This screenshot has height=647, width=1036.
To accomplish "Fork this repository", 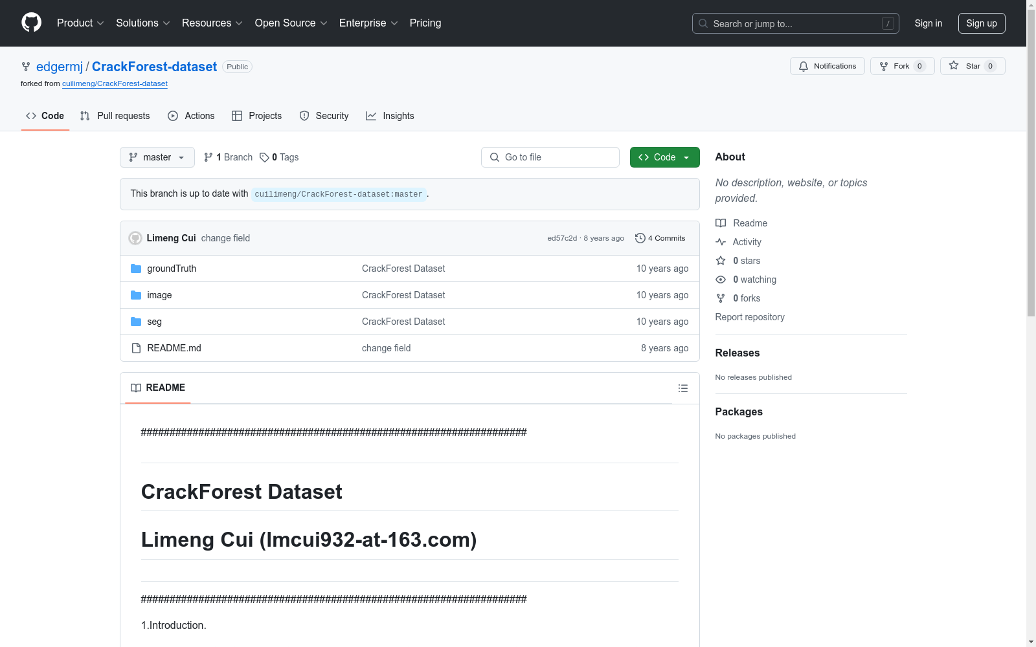I will pos(902,66).
